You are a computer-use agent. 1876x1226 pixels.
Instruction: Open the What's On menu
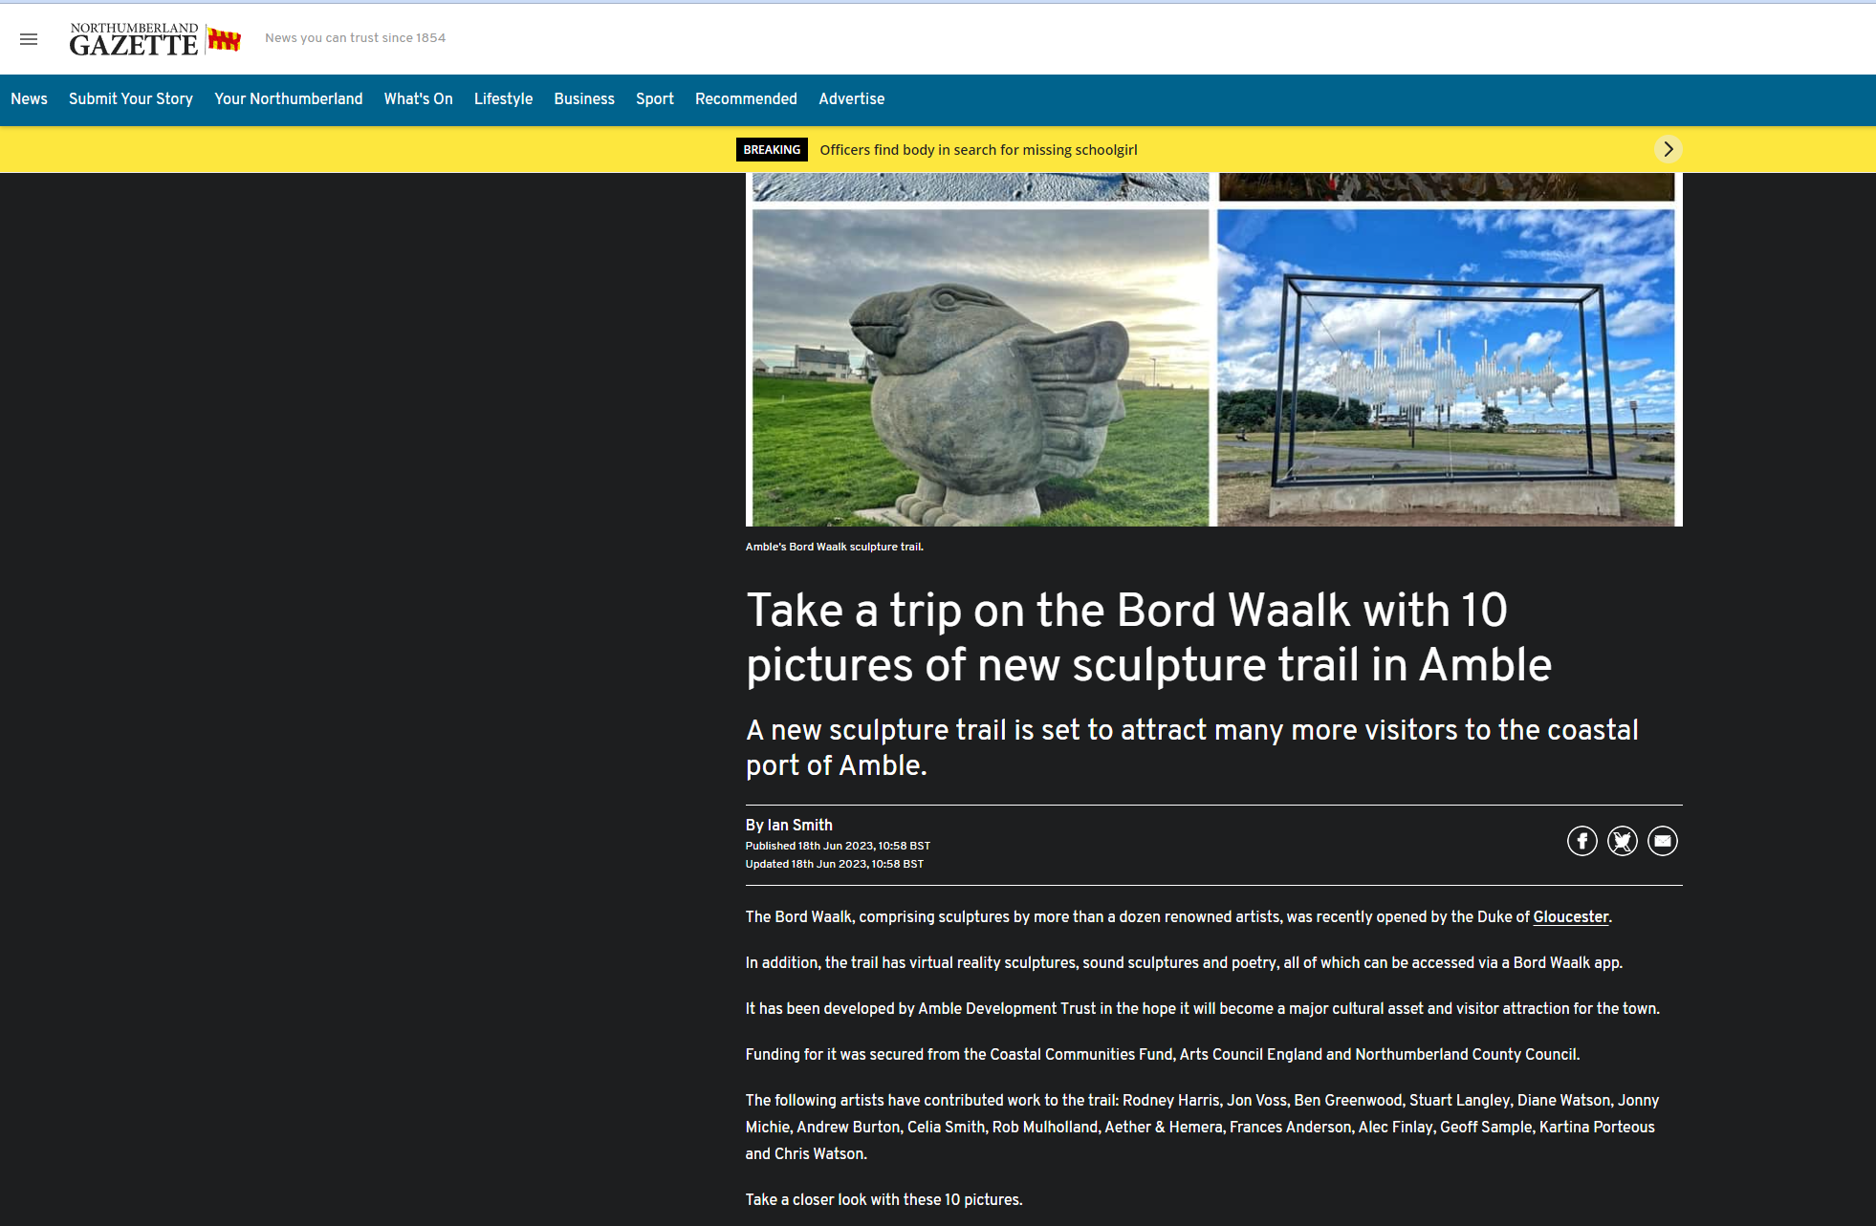(419, 98)
